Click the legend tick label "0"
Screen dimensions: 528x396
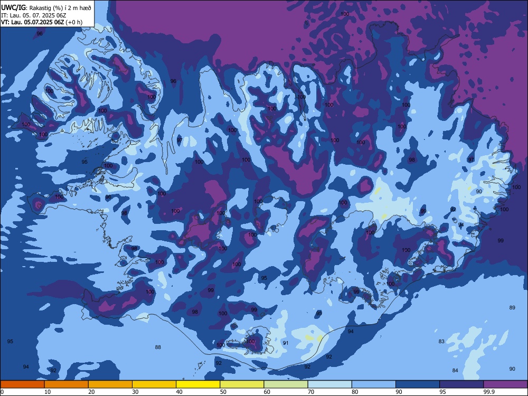click(2, 392)
